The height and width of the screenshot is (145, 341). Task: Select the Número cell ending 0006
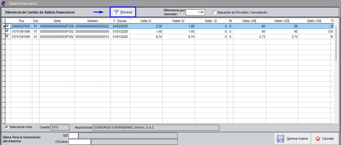pyautogui.click(x=93, y=32)
